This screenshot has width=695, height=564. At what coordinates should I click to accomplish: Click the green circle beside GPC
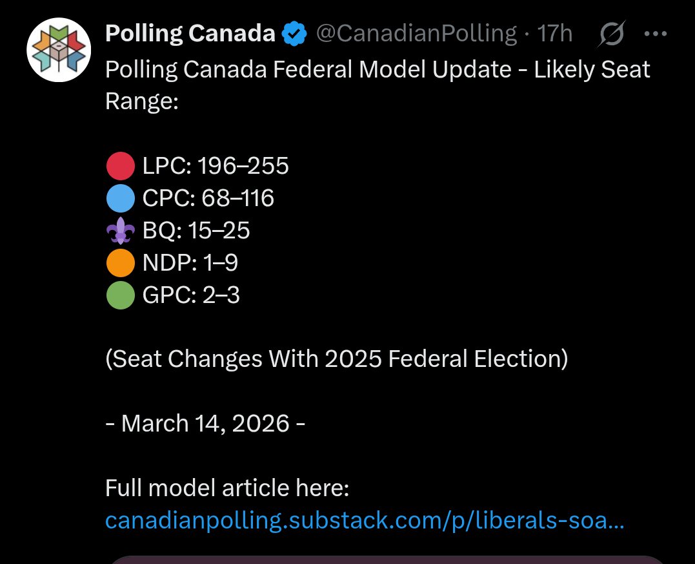coord(121,295)
